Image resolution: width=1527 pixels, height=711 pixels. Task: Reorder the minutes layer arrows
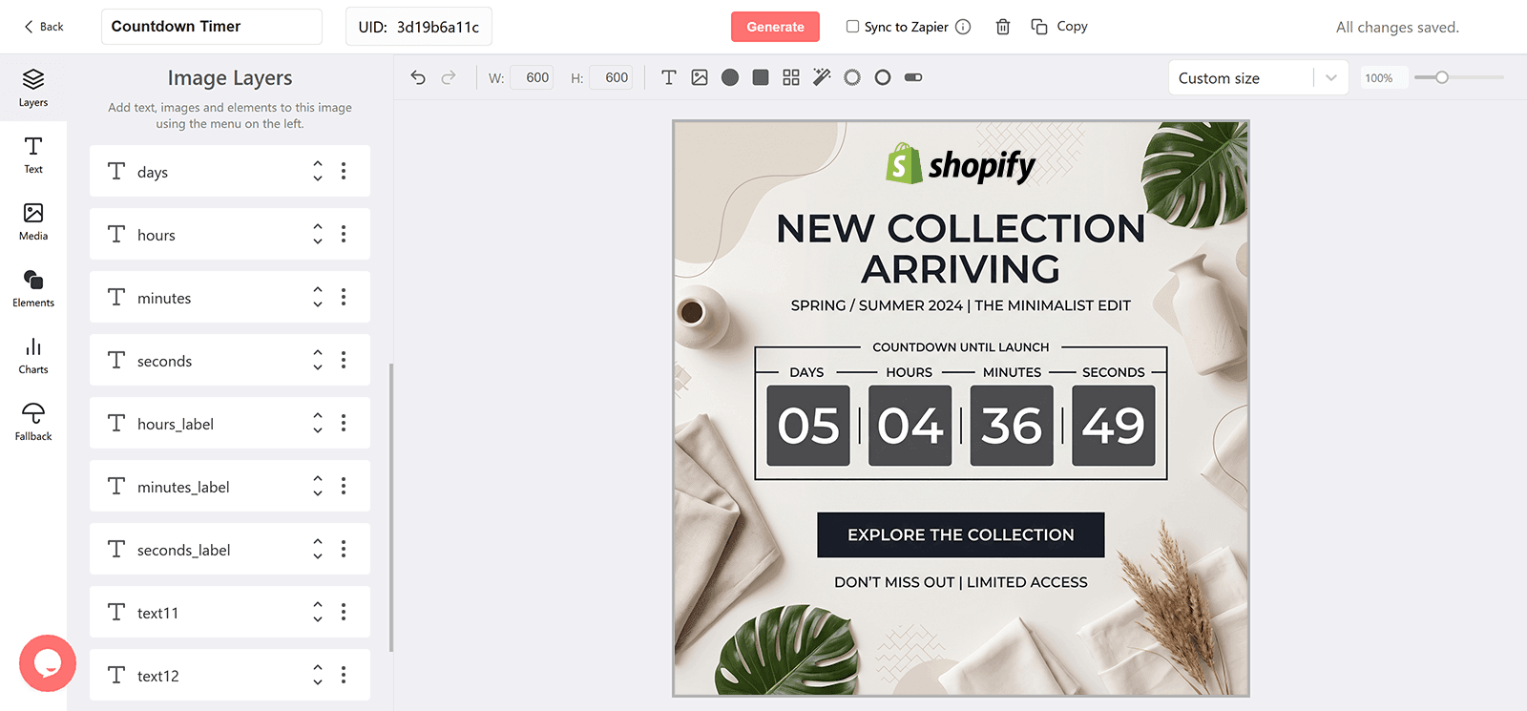(318, 297)
